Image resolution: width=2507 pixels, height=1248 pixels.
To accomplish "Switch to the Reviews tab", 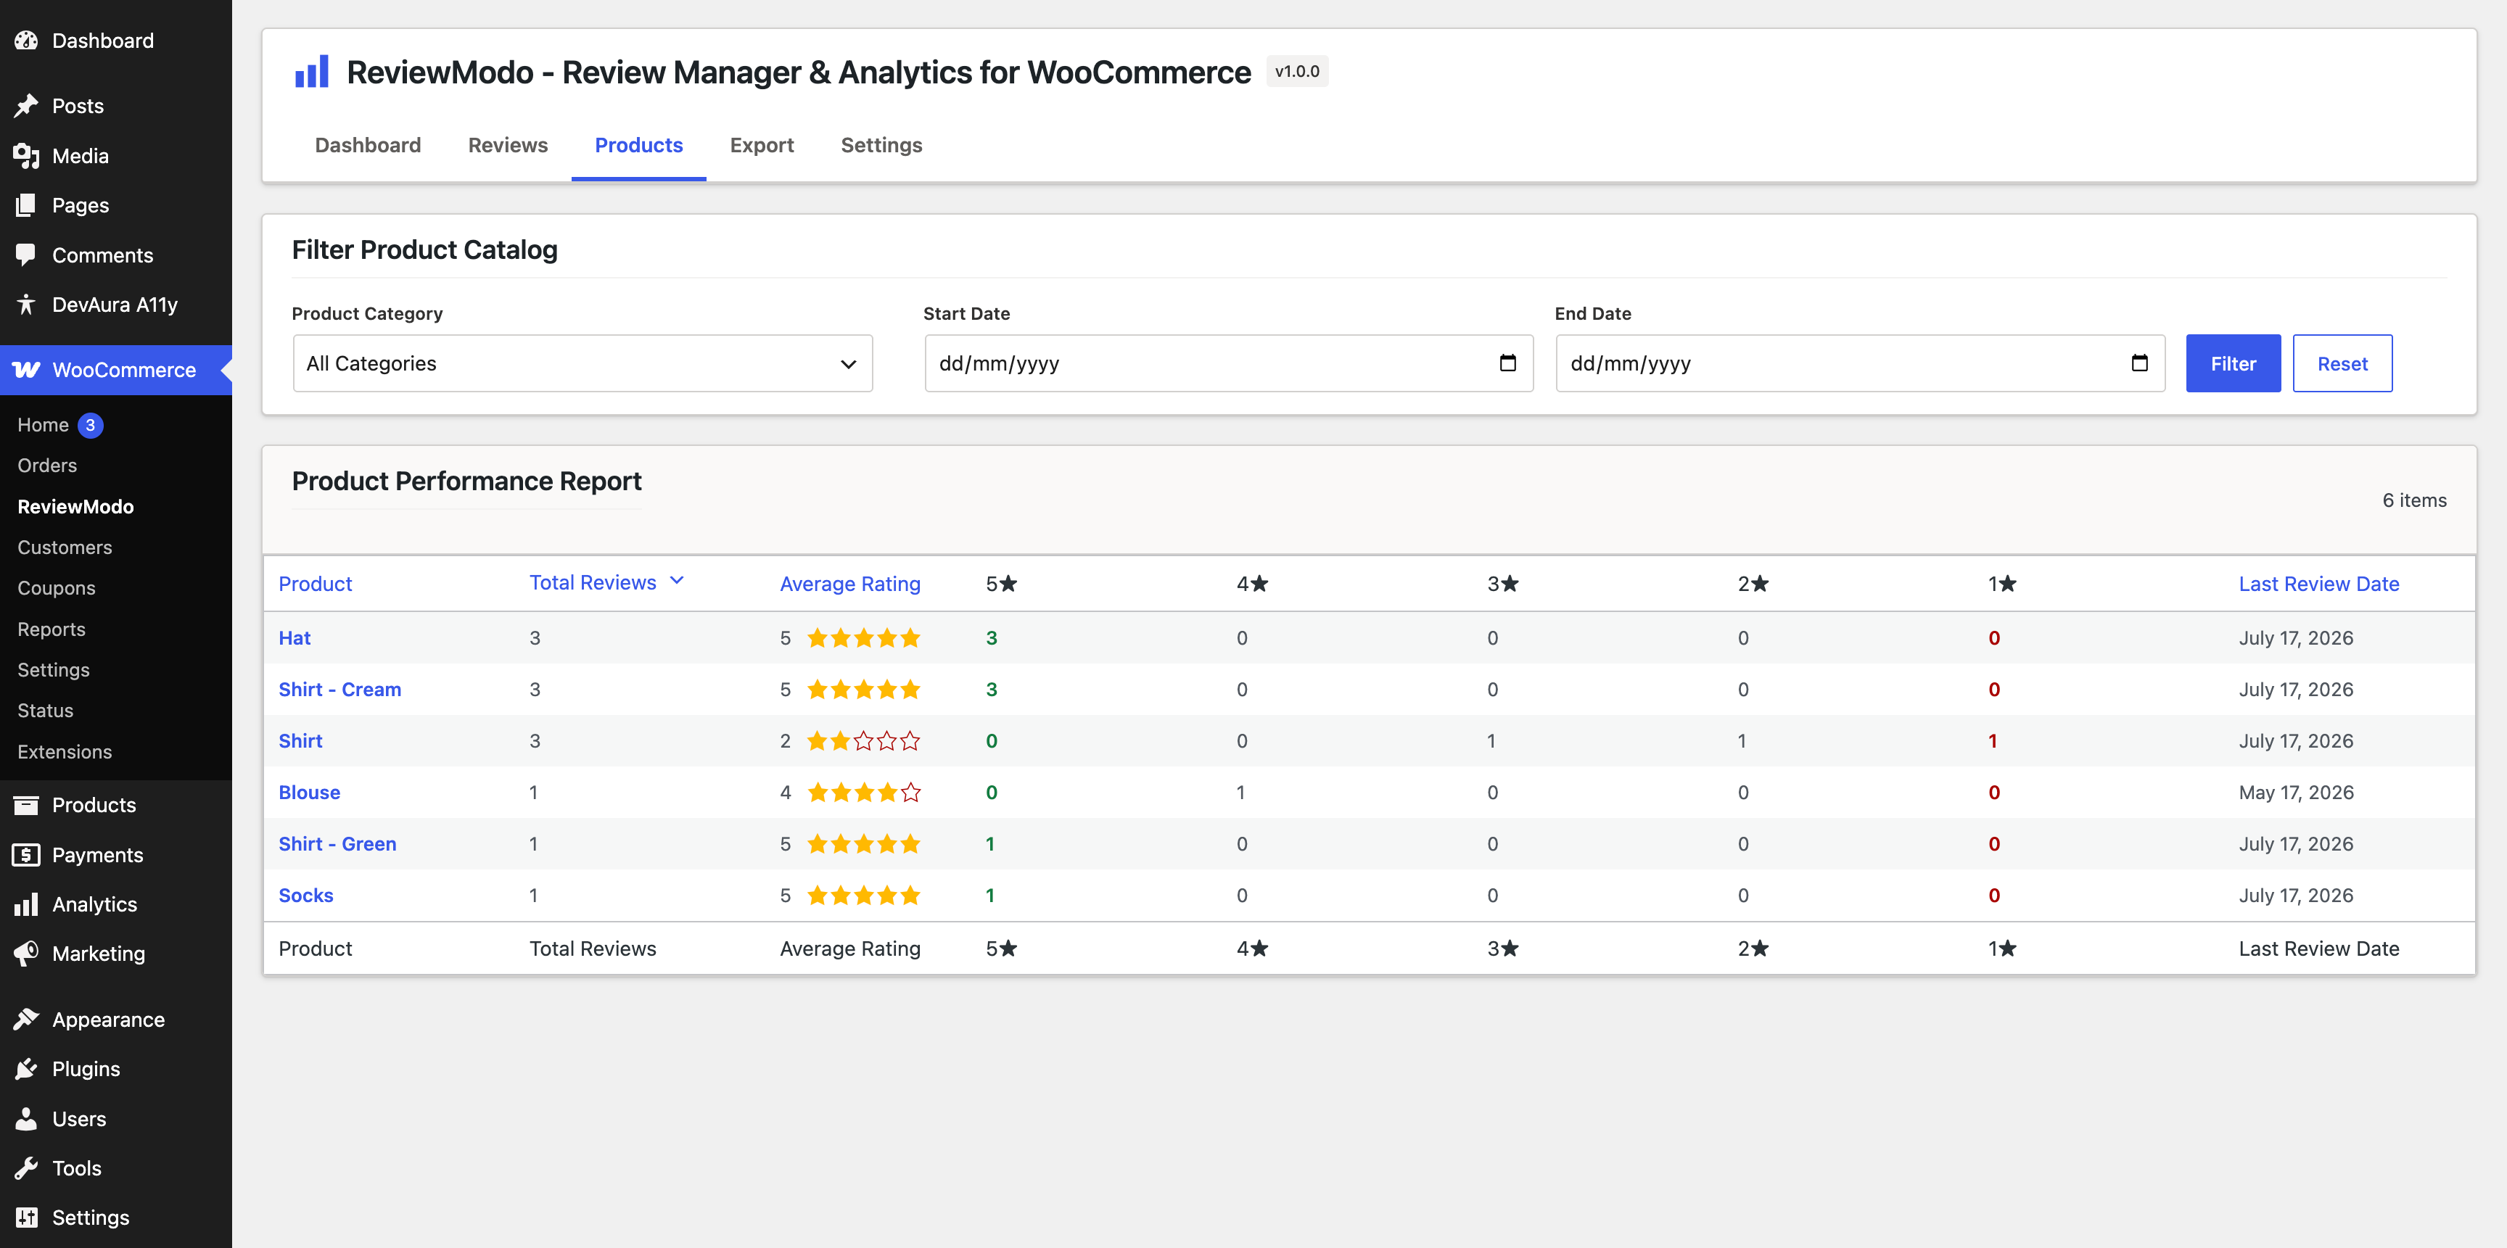I will [x=508, y=145].
